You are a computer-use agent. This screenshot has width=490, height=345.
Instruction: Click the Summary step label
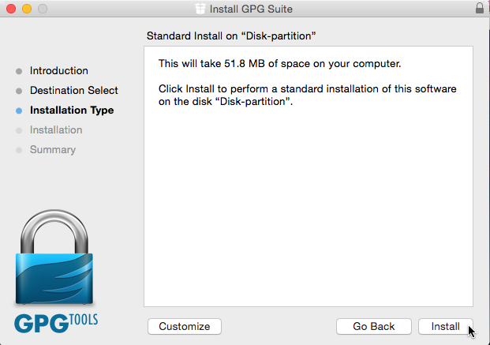click(x=53, y=149)
